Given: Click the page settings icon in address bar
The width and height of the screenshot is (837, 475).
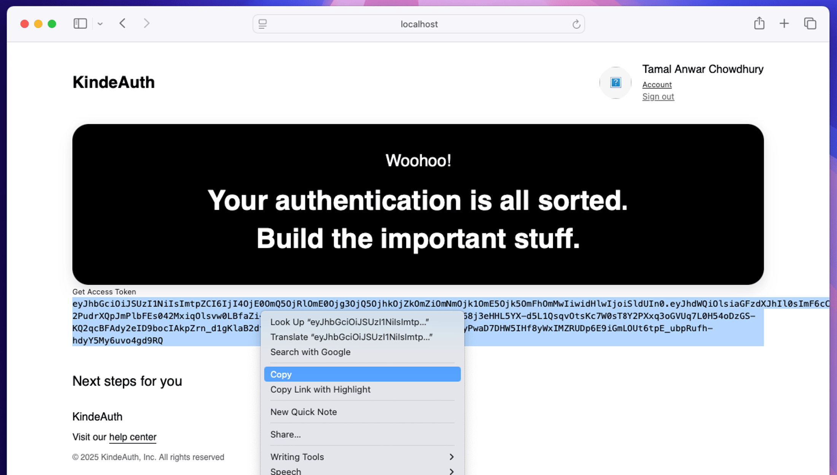Looking at the screenshot, I should pyautogui.click(x=263, y=24).
